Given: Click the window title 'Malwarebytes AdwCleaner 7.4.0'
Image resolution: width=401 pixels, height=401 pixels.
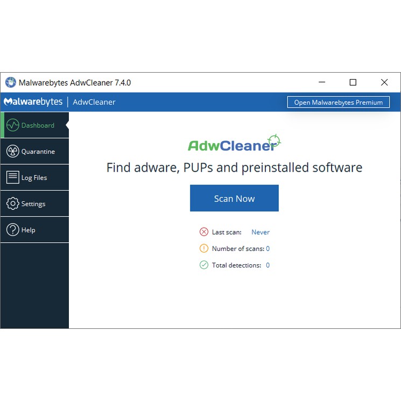Looking at the screenshot, I should point(75,83).
